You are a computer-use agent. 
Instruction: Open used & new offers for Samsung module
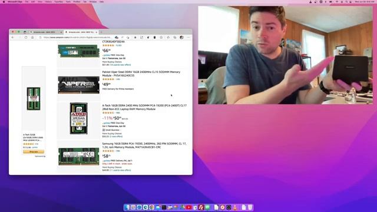click(x=120, y=170)
